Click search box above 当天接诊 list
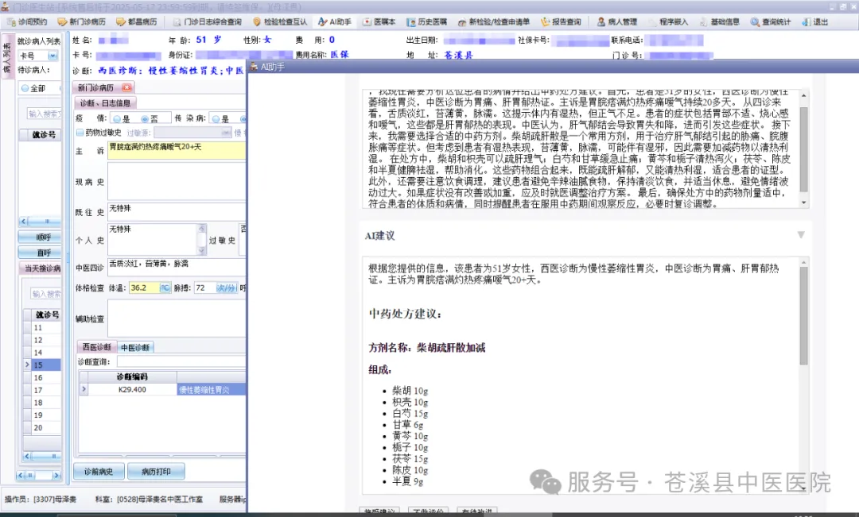859x517 pixels. tap(45, 294)
